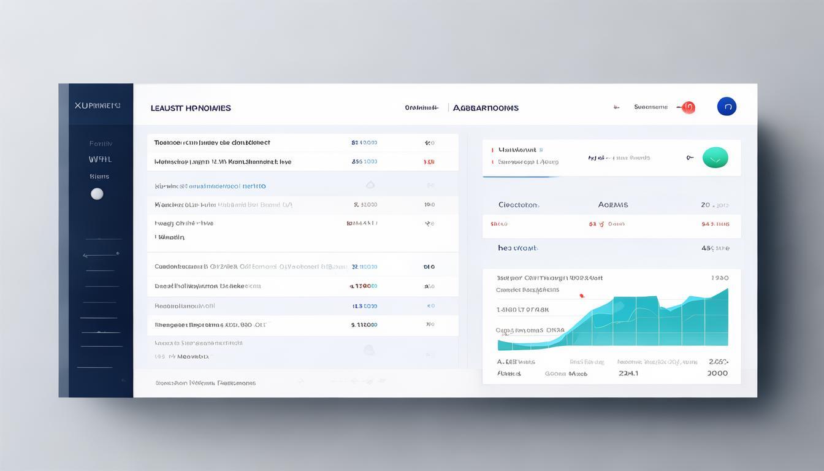The width and height of the screenshot is (824, 471).
Task: Switch to the AGBBARNOOIMS header tab
Action: coord(486,108)
